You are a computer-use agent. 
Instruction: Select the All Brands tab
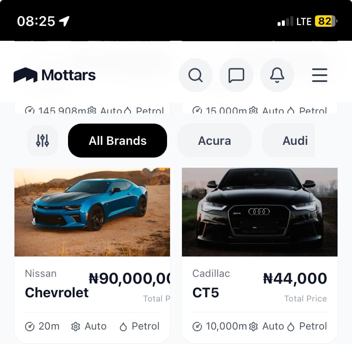117,141
